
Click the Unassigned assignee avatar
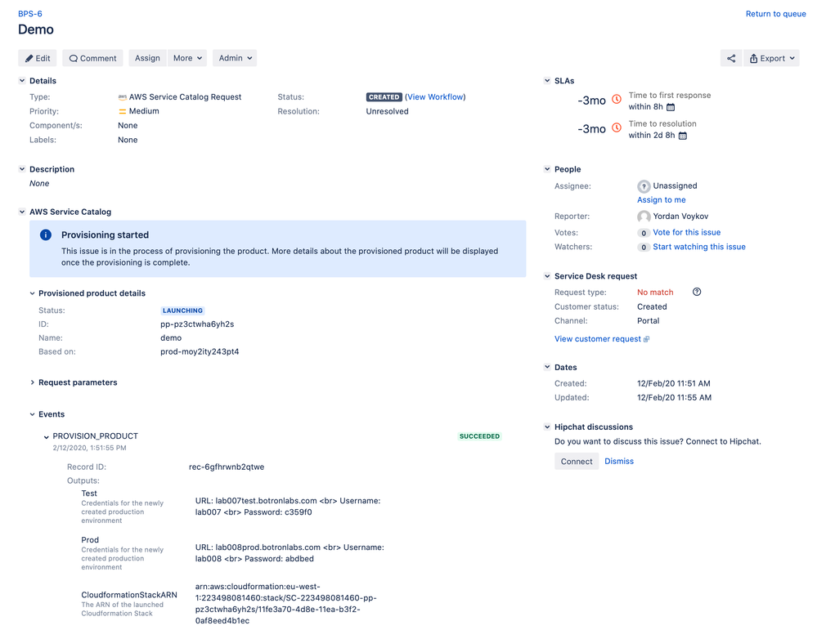click(x=644, y=185)
